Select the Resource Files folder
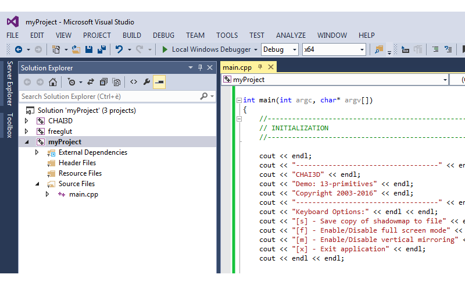 point(80,173)
